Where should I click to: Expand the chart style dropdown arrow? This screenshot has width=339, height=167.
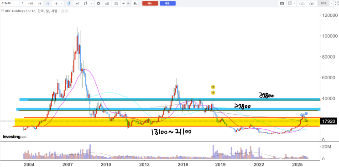92,3
